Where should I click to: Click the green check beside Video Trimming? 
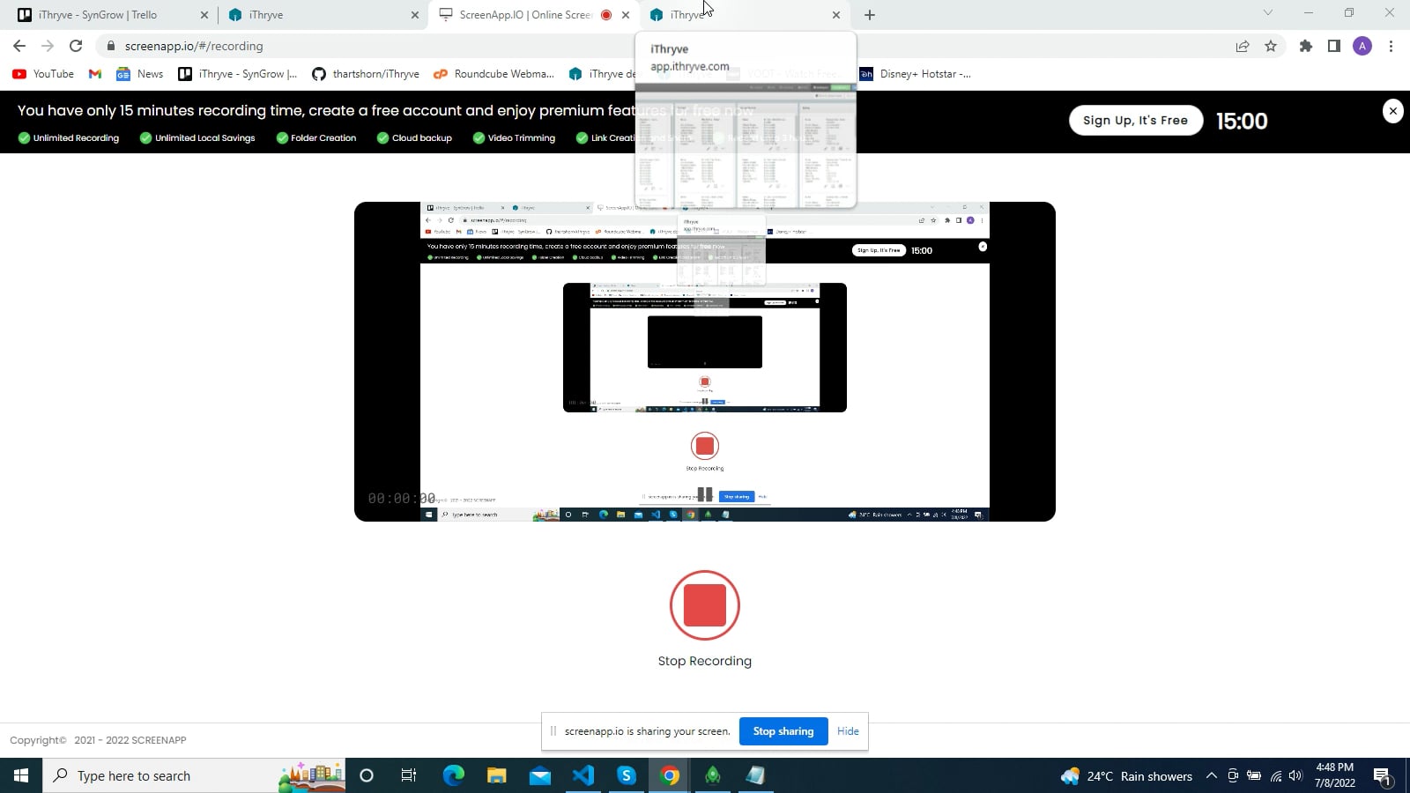point(480,137)
